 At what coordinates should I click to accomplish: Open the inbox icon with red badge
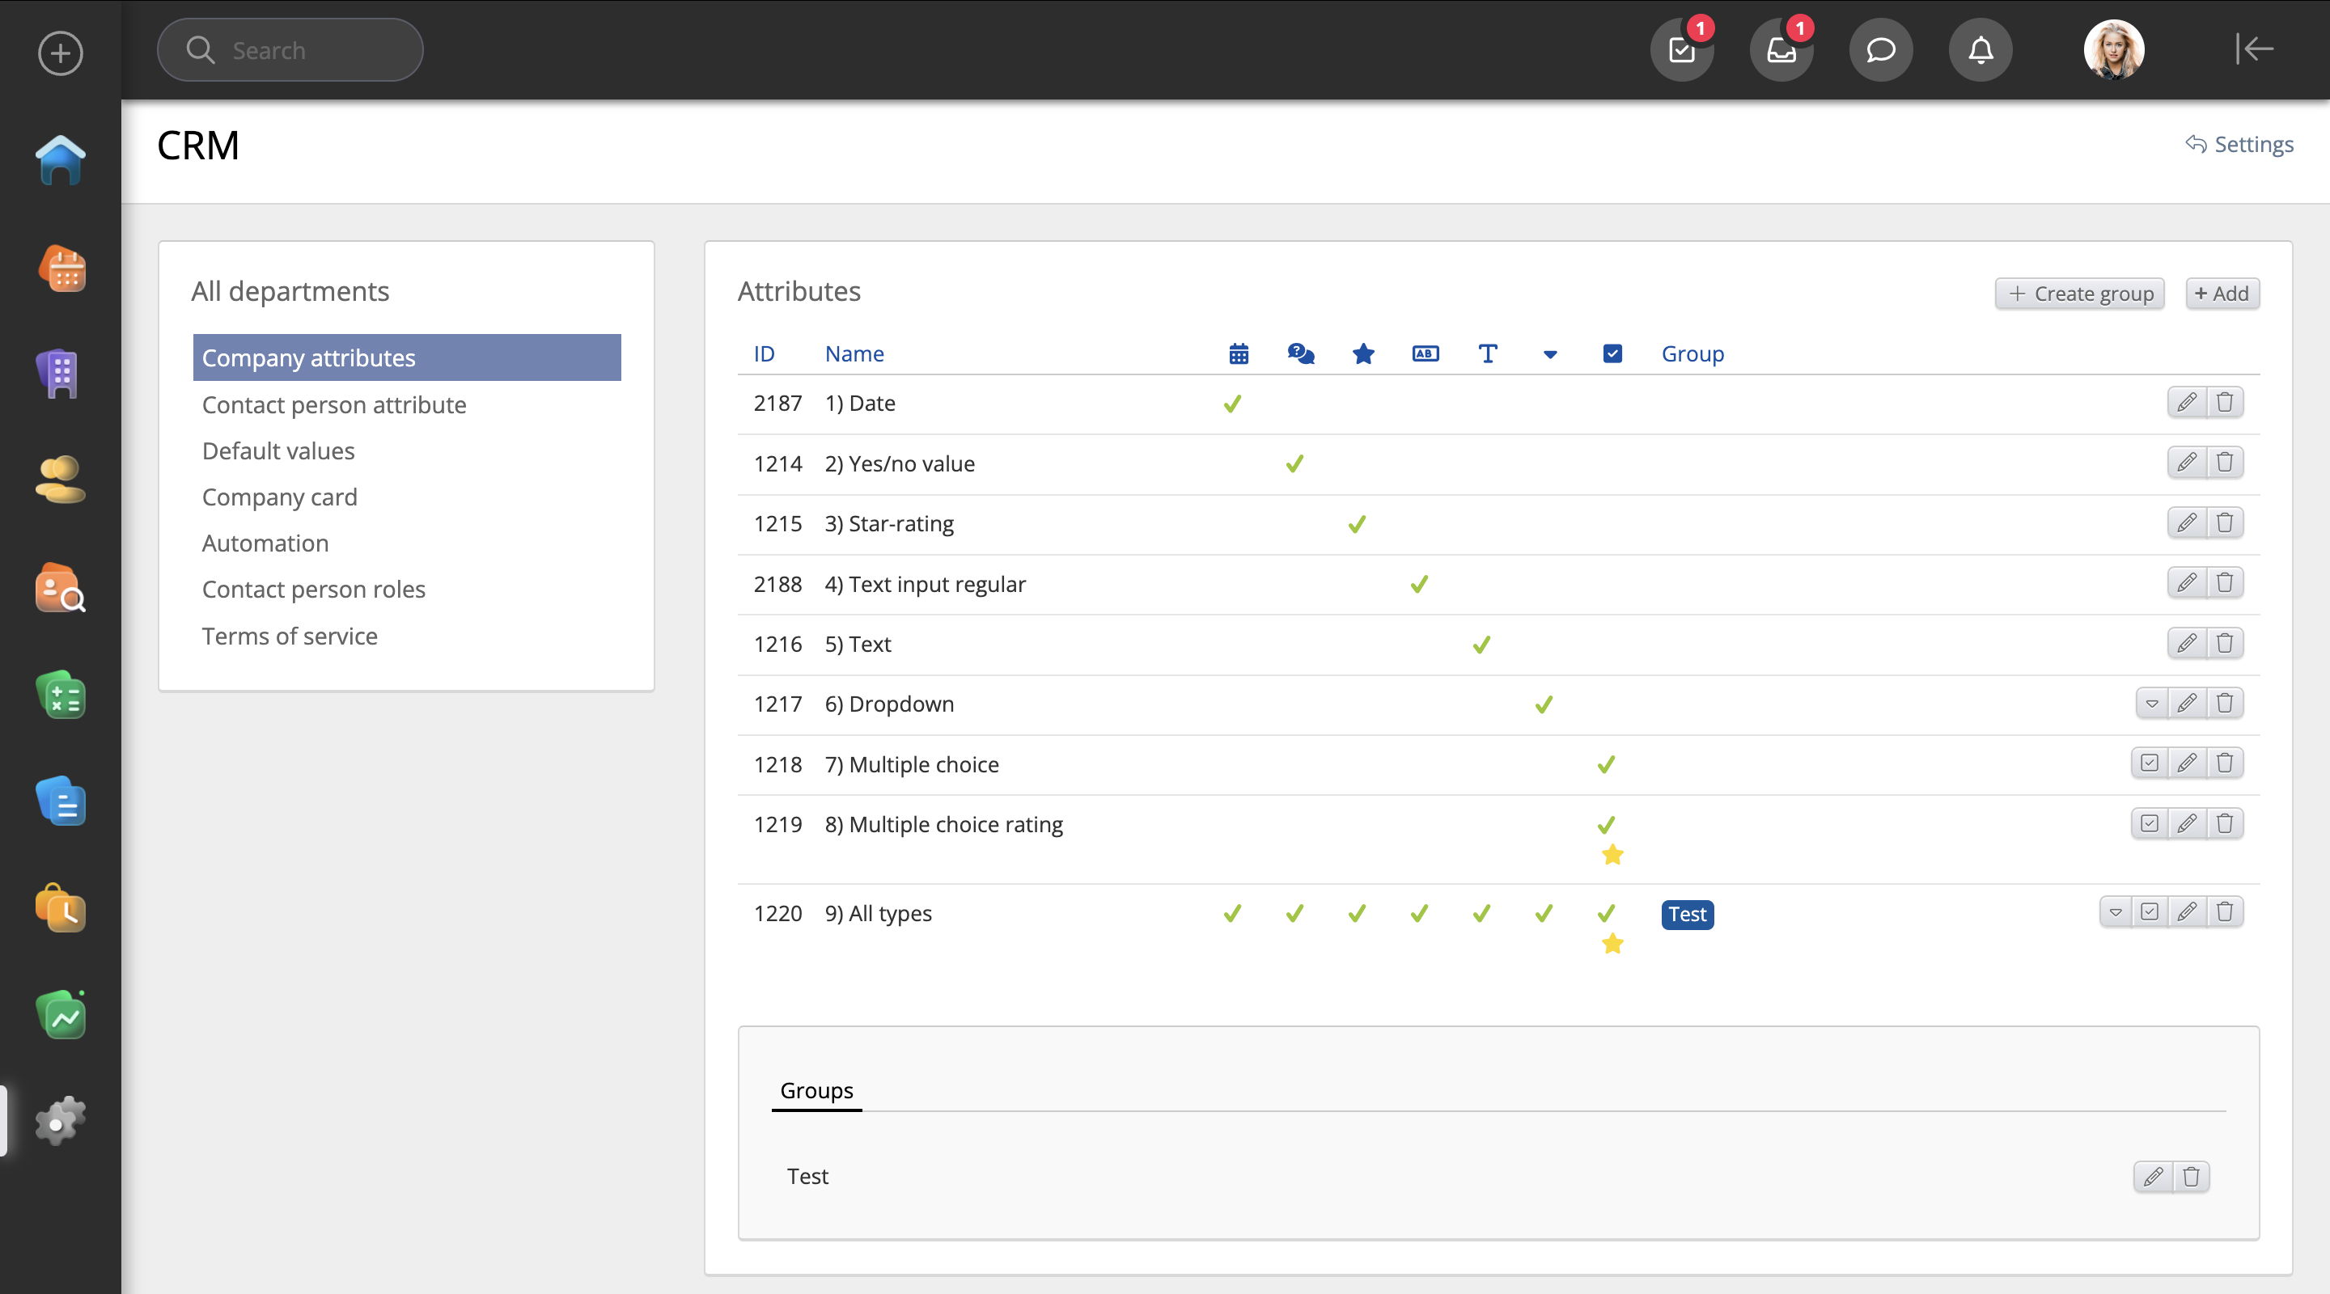[x=1781, y=49]
